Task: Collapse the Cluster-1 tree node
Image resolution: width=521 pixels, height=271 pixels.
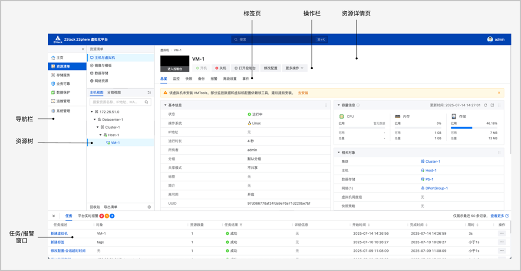Action: [97, 127]
